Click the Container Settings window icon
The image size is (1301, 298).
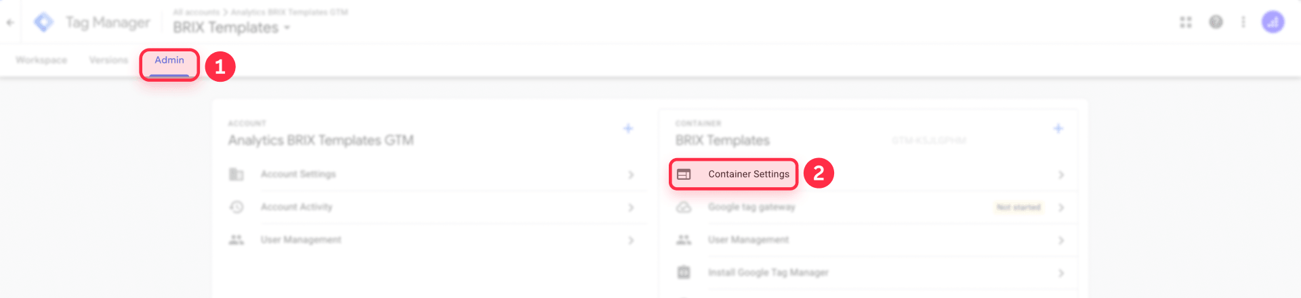coord(684,174)
